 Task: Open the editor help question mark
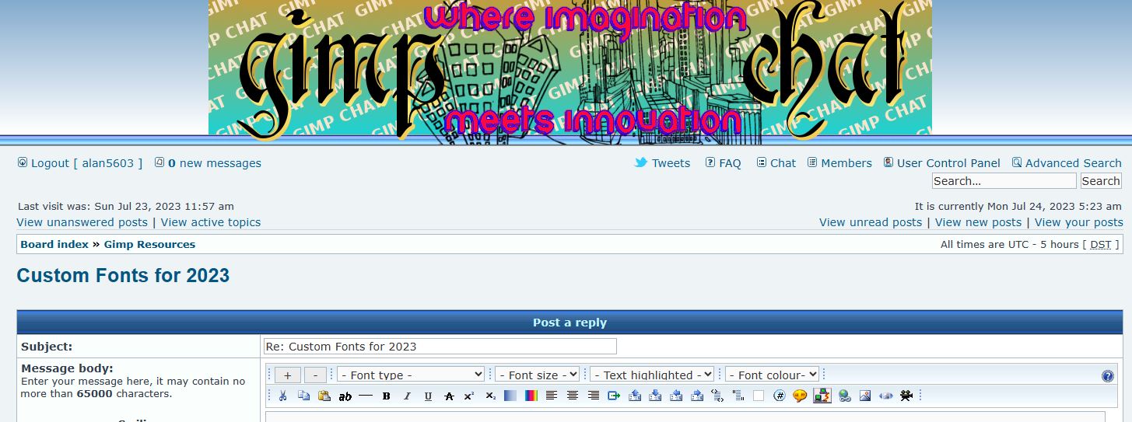click(1108, 376)
